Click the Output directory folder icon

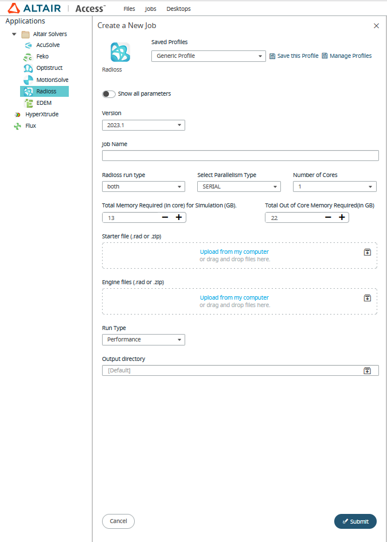click(367, 370)
